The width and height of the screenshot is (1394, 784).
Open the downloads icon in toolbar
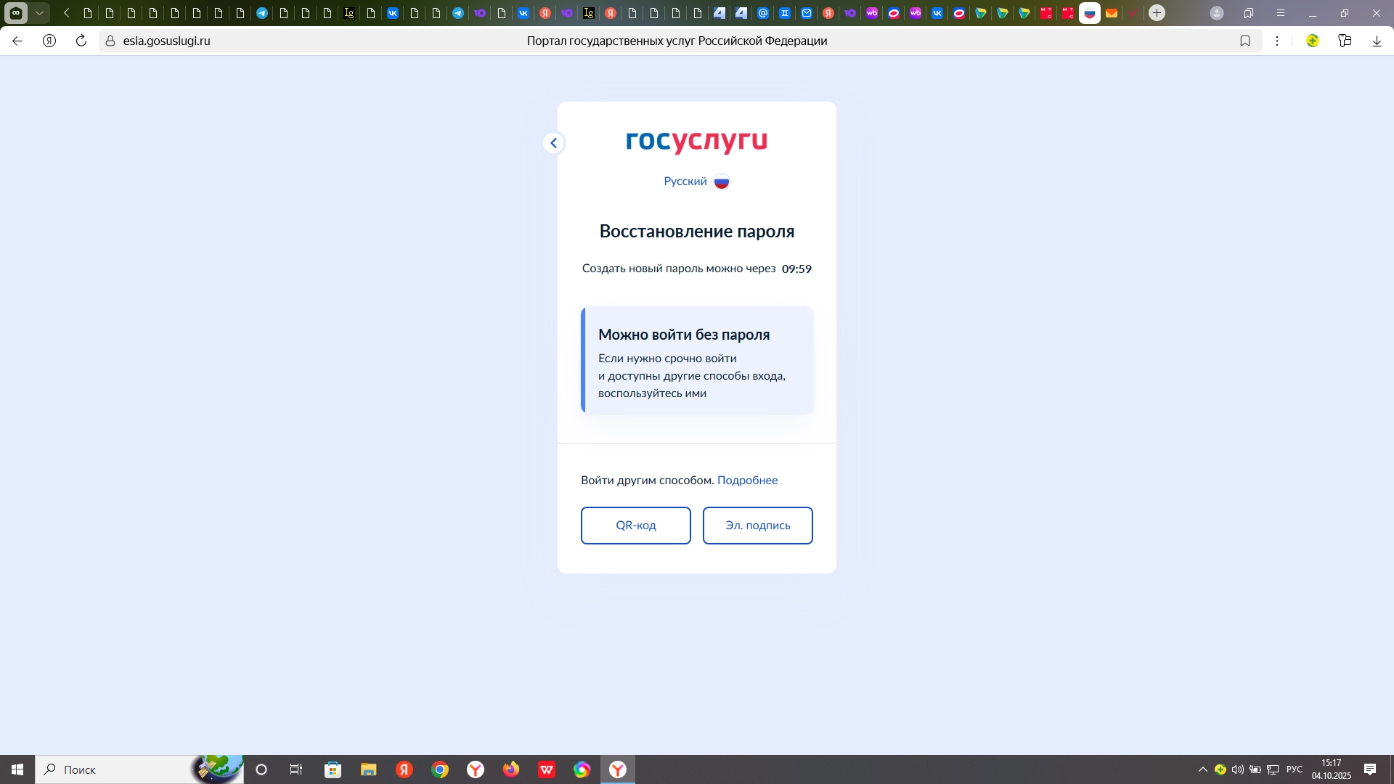click(1377, 41)
